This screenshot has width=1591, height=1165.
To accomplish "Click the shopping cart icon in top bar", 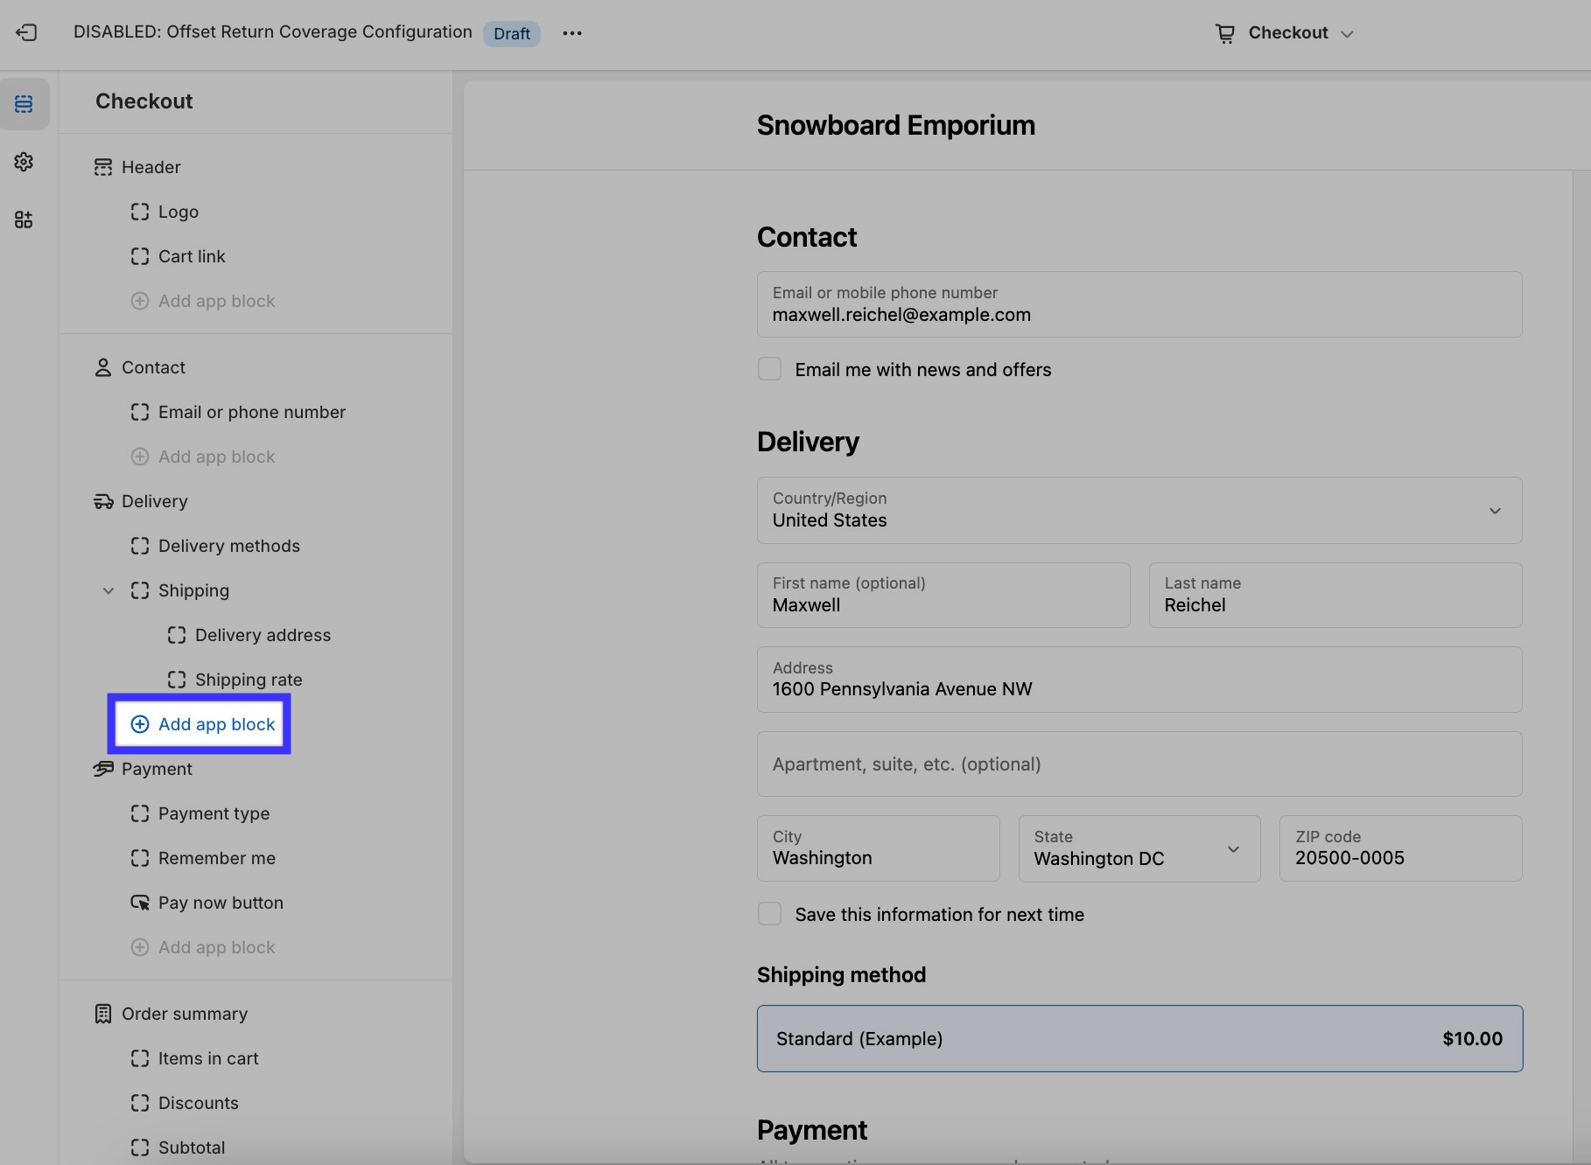I will coord(1224,33).
